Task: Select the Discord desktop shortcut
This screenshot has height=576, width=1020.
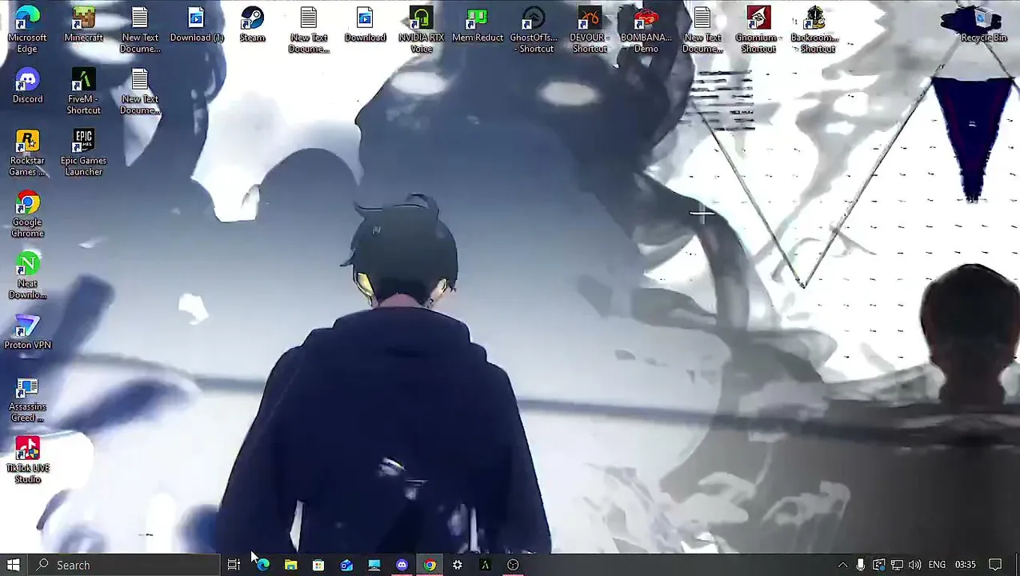Action: tap(27, 86)
